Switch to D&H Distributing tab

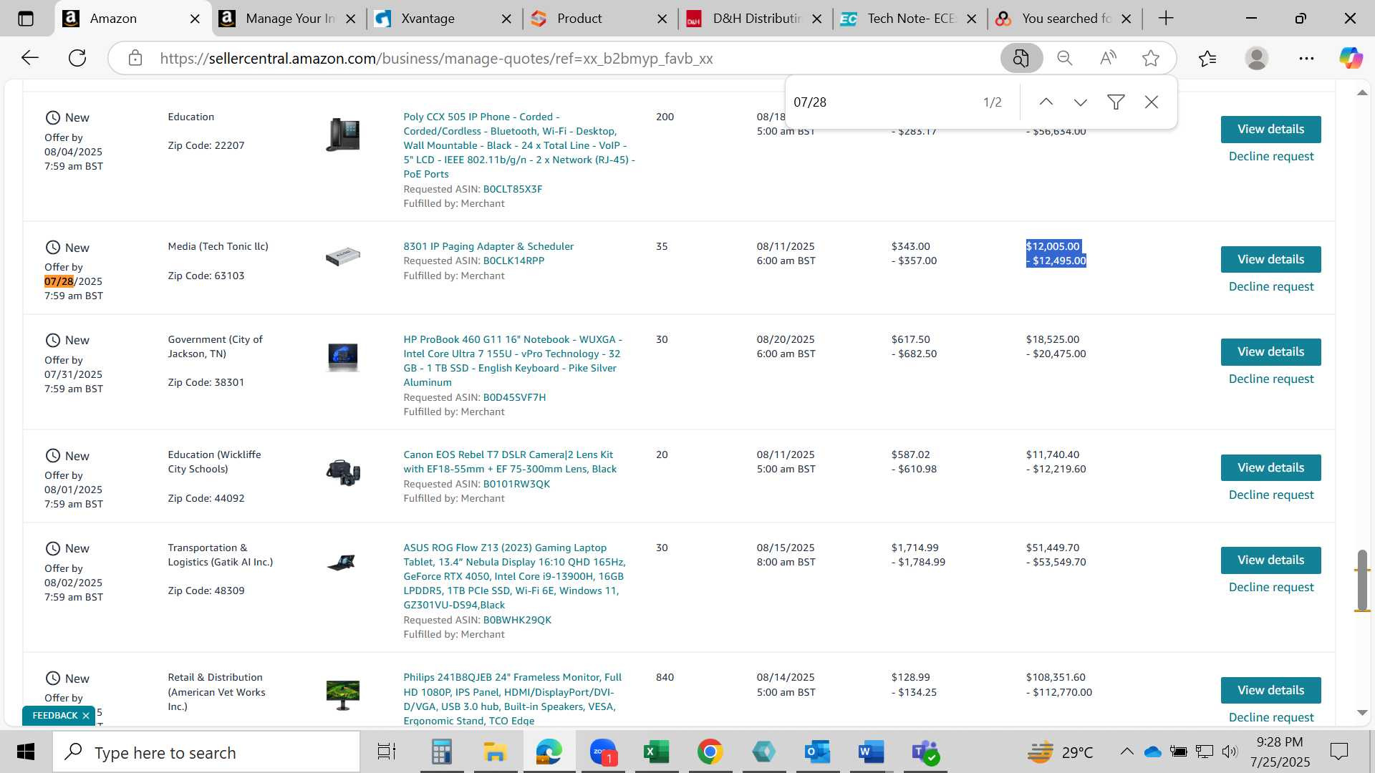(756, 19)
